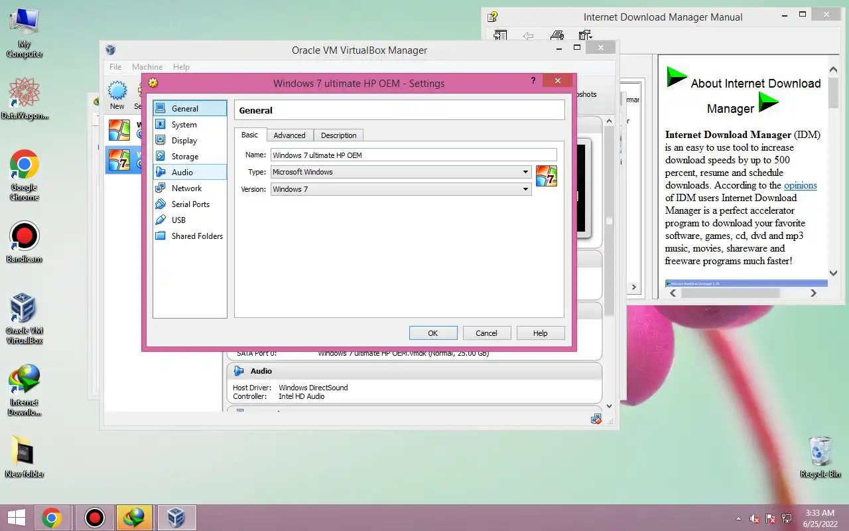Open DataWagon desktop shortcut

[25, 100]
